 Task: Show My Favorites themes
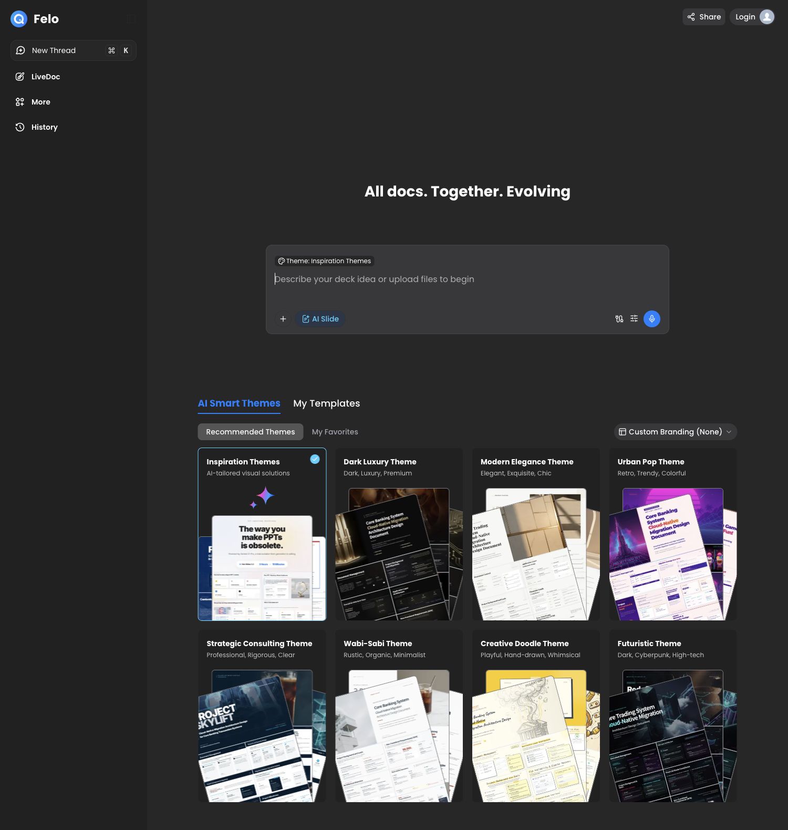pos(335,432)
